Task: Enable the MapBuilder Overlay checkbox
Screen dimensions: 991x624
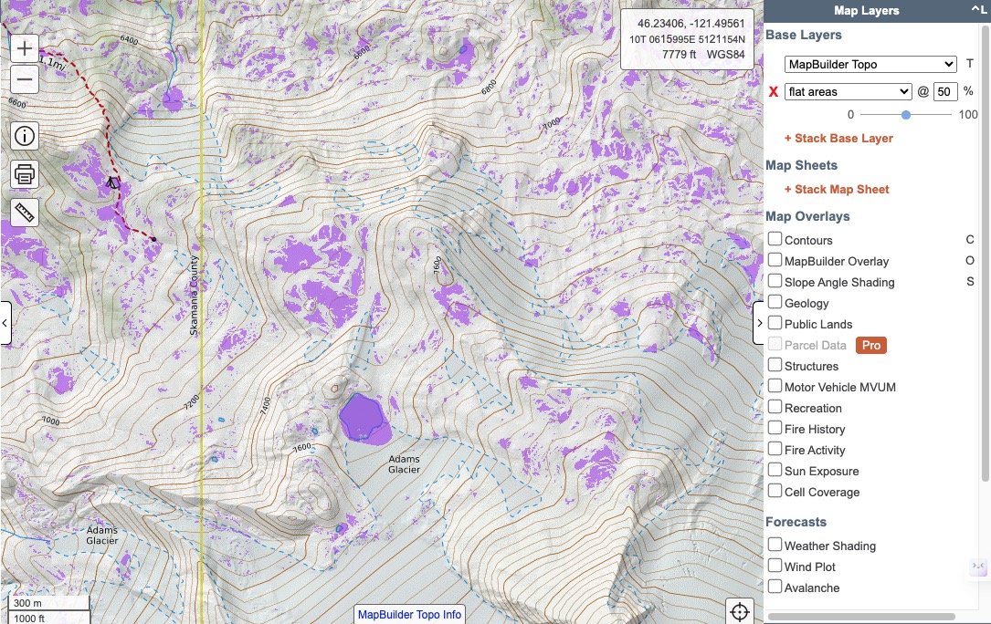Action: coord(775,260)
